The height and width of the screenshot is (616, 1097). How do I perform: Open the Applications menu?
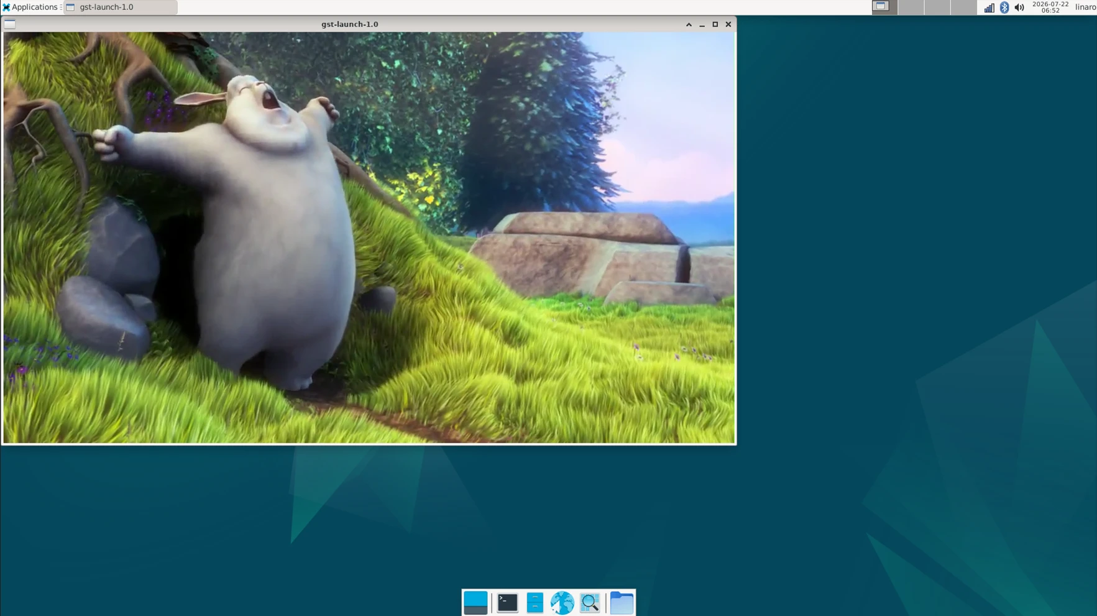[30, 7]
